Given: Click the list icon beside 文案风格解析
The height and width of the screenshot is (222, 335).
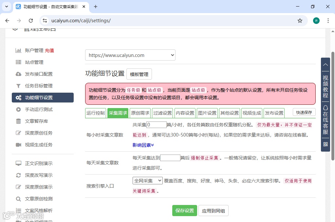Looking at the screenshot, I should (18, 211).
